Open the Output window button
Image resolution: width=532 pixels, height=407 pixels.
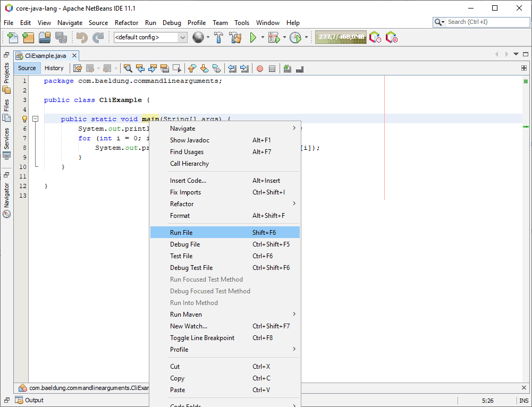click(30, 400)
